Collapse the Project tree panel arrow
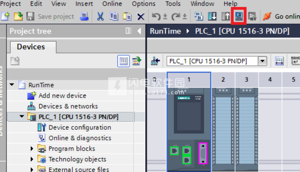Image resolution: width=300 pixels, height=172 pixels. tap(139, 31)
